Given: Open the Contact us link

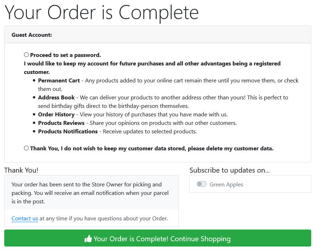Looking at the screenshot, I should point(25,219).
